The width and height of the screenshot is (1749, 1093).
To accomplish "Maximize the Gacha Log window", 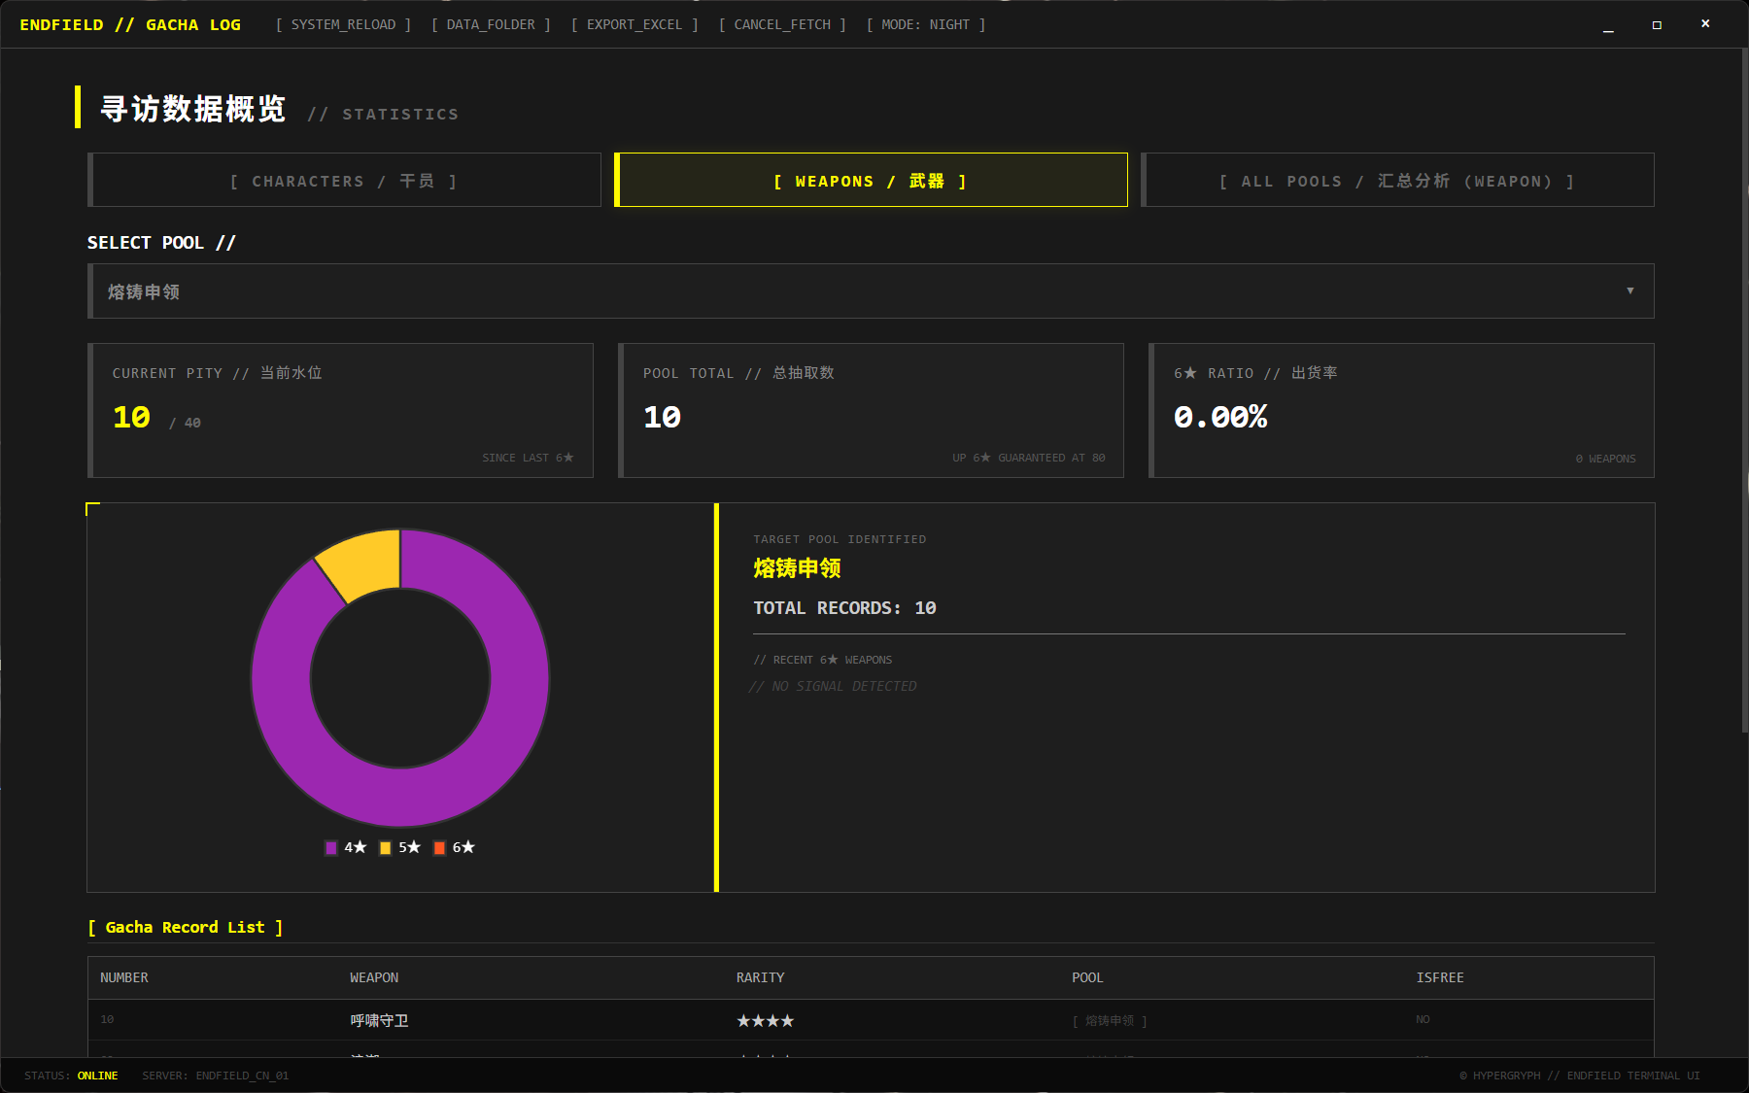I will [x=1657, y=24].
